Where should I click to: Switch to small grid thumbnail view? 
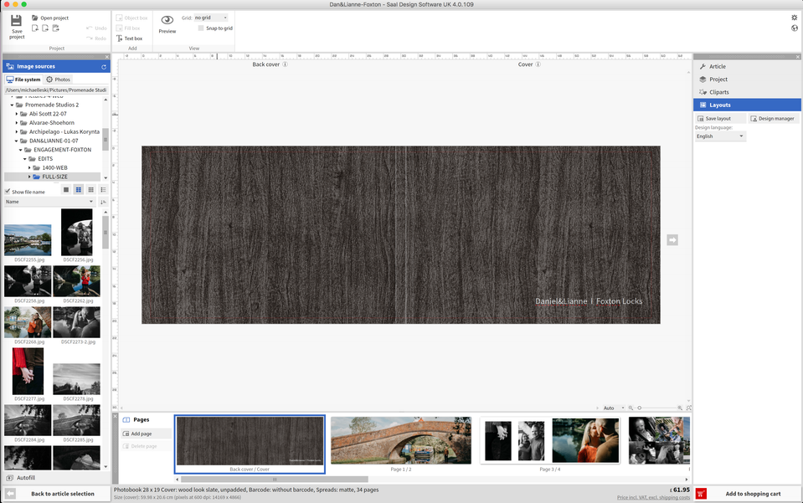click(x=90, y=190)
